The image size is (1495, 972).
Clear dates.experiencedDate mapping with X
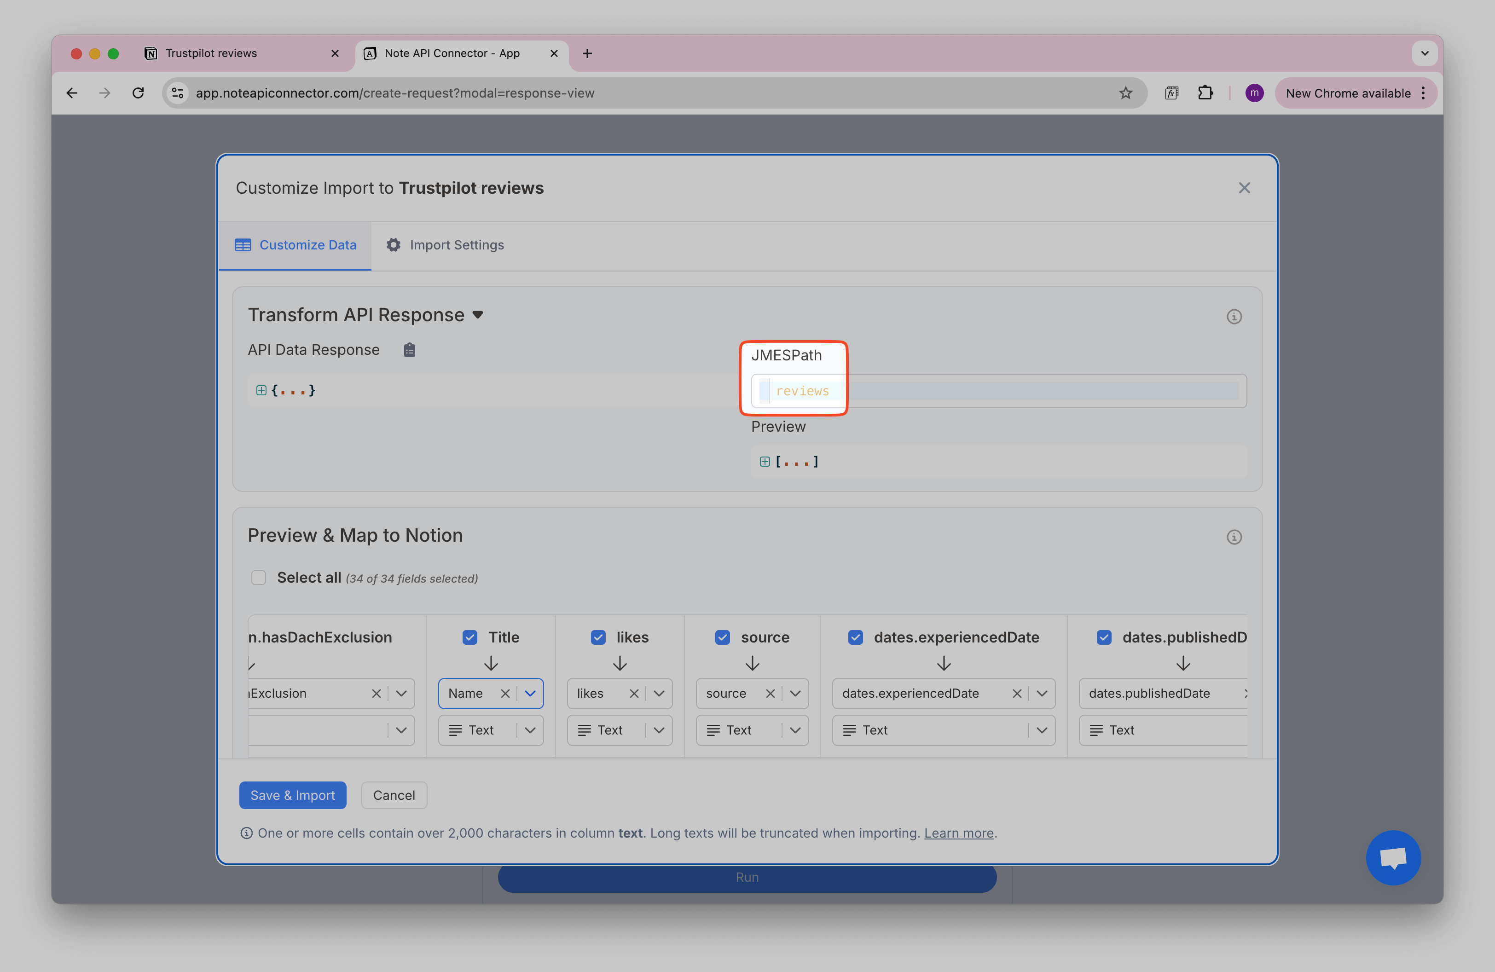pyautogui.click(x=1016, y=693)
